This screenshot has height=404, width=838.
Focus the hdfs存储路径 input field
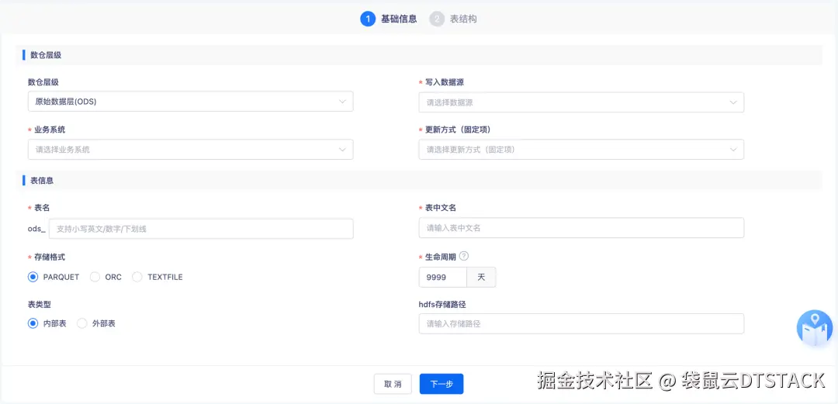tap(581, 324)
